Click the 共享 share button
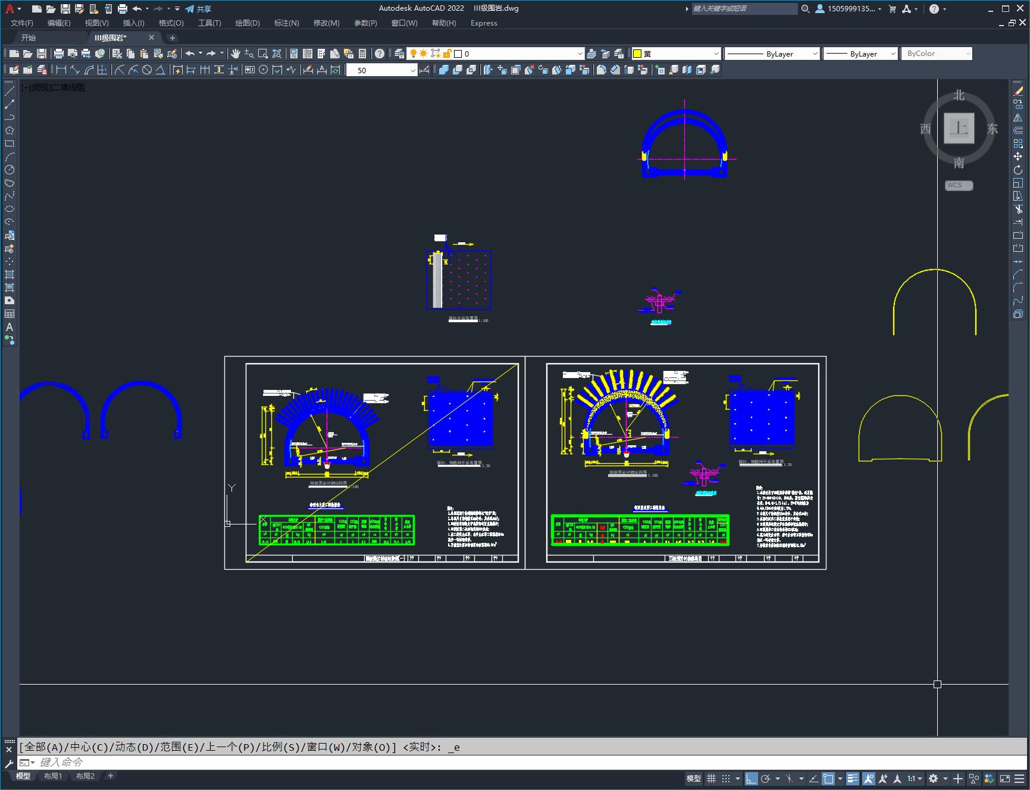Image resolution: width=1030 pixels, height=790 pixels. (198, 9)
